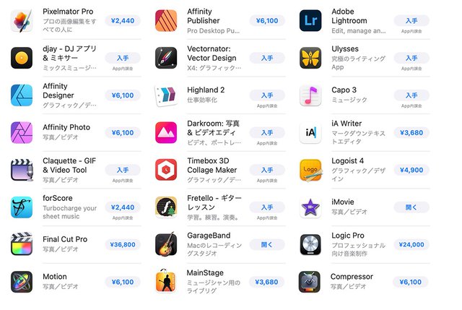The height and width of the screenshot is (310, 462).
Task: Open the GarageBand guitar icon
Action: (x=166, y=244)
